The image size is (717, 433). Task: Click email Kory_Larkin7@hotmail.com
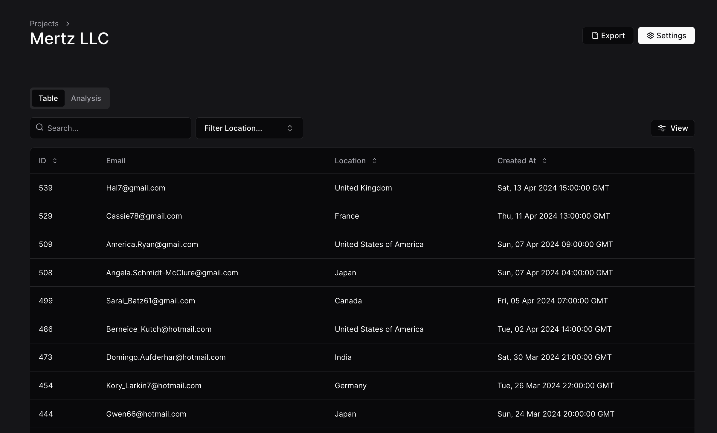(x=154, y=386)
